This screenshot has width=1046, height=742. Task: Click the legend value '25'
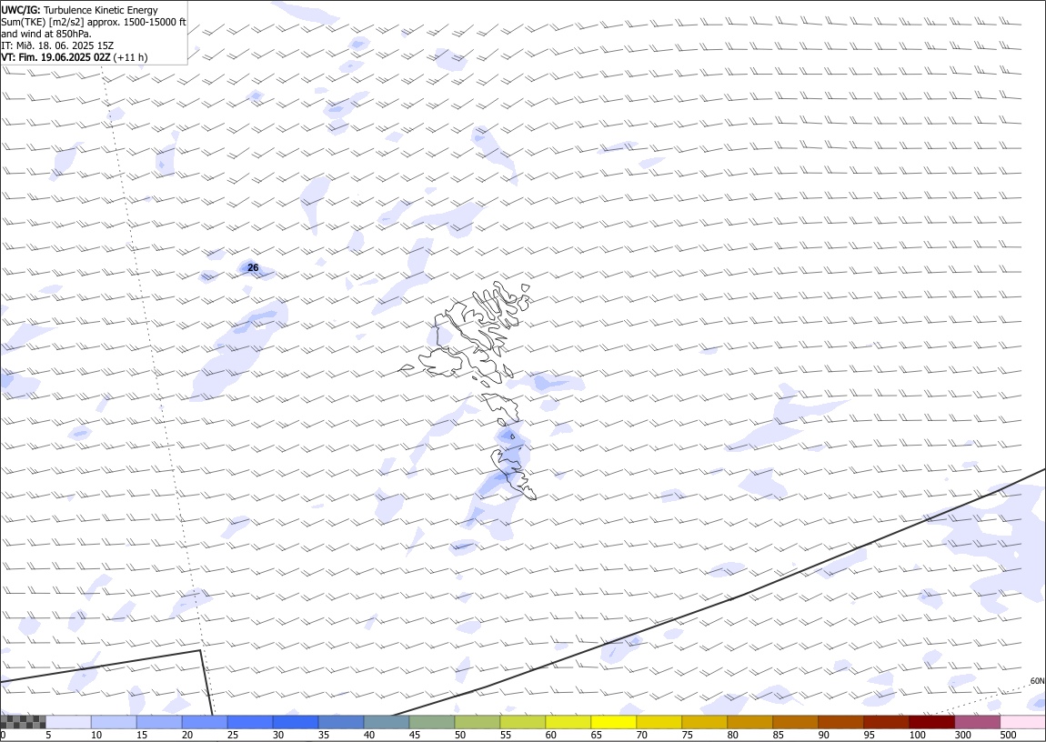232,735
